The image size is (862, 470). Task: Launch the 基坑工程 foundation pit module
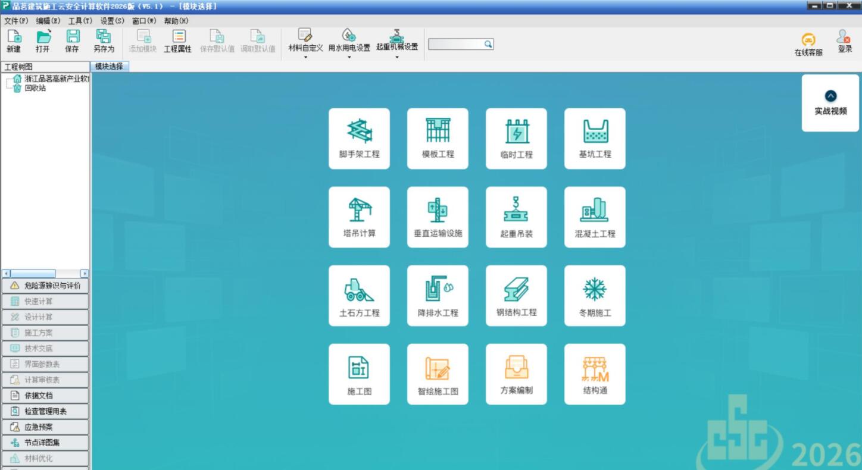point(595,138)
